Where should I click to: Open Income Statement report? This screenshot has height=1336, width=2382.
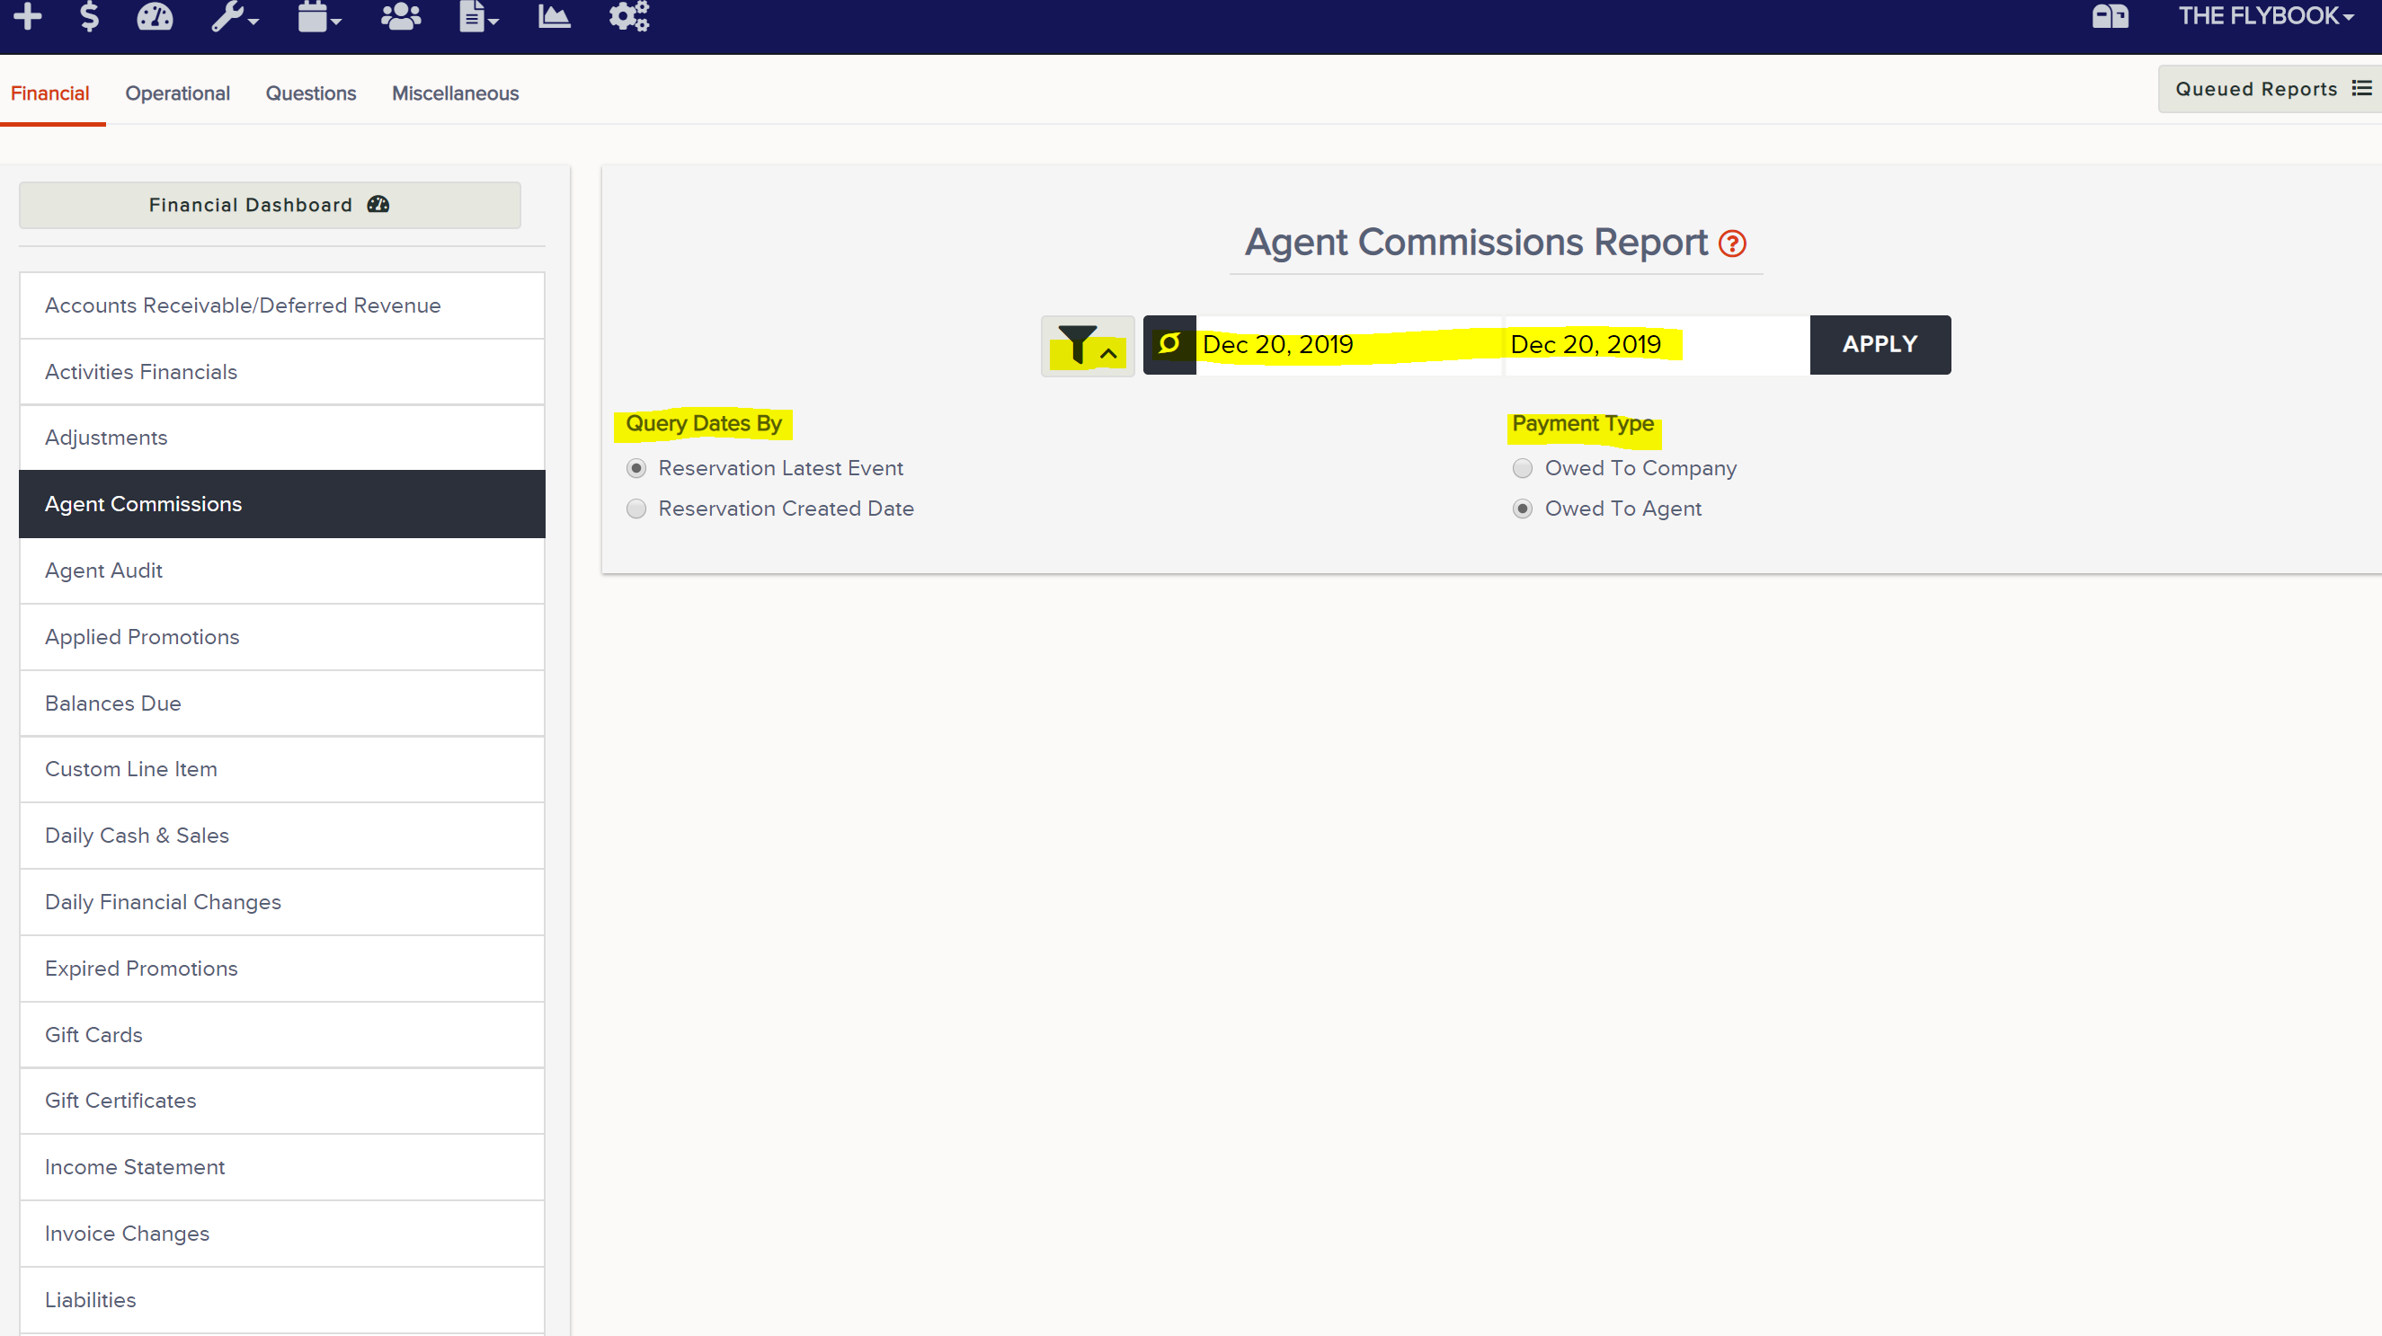click(x=282, y=1167)
